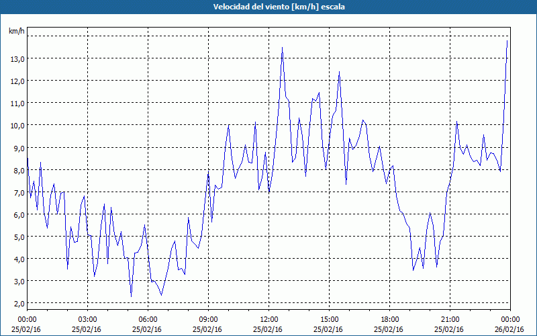Click the 2,0 y-axis label
Screen dimensions: 537x336
(x=19, y=304)
